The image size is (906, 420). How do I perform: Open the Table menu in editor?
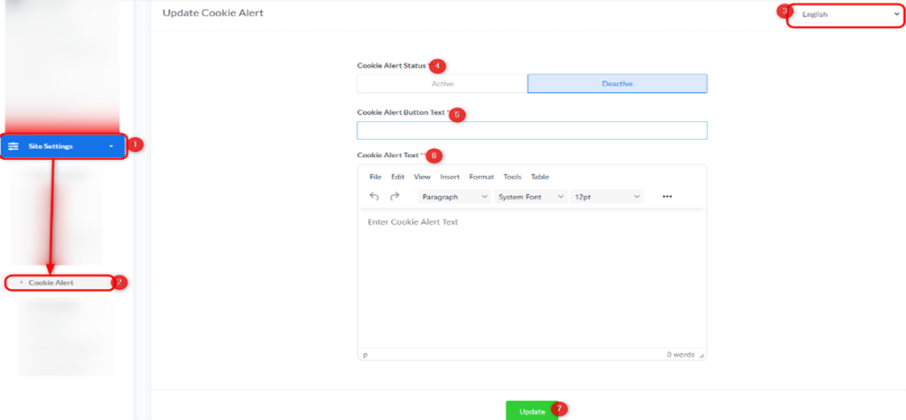(x=540, y=177)
